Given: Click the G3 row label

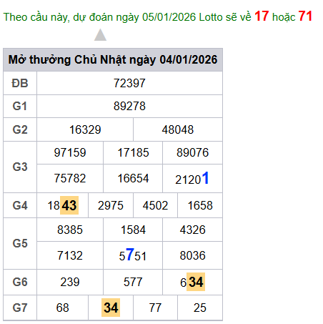Looking at the screenshot, I should [20, 167].
